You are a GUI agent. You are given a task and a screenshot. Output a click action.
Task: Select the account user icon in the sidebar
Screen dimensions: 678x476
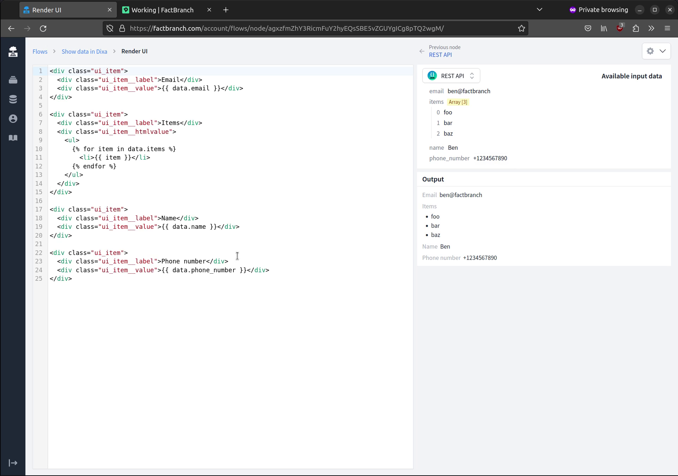click(13, 119)
